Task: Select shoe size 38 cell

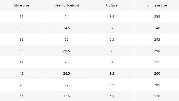Action: [22, 28]
